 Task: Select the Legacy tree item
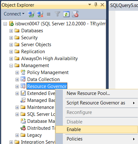point(34,135)
